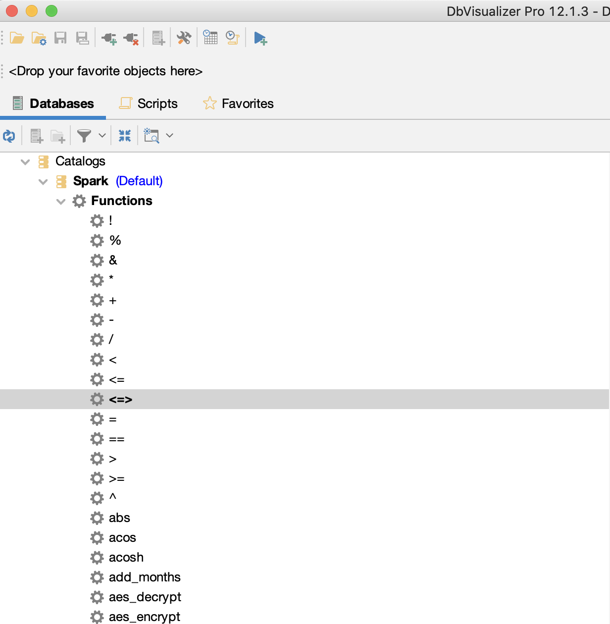The height and width of the screenshot is (624, 610).
Task: Open Tool Properties wrench and hammer icon
Action: [x=184, y=38]
